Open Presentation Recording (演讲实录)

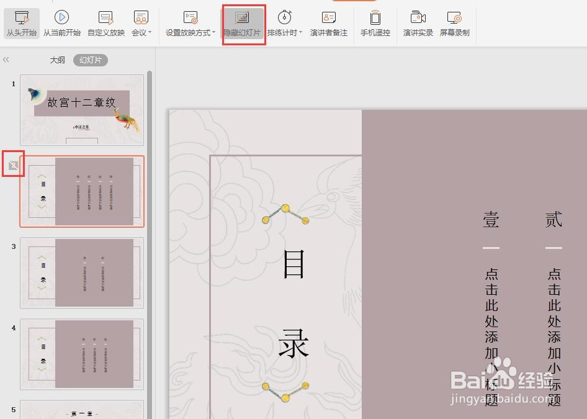[418, 23]
